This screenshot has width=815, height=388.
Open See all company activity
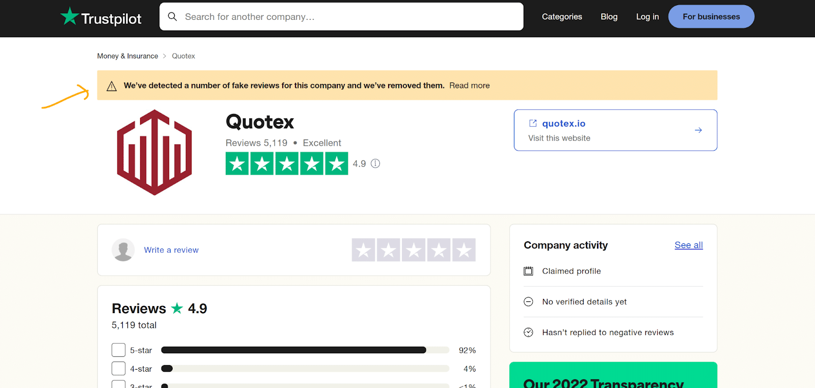coord(689,245)
